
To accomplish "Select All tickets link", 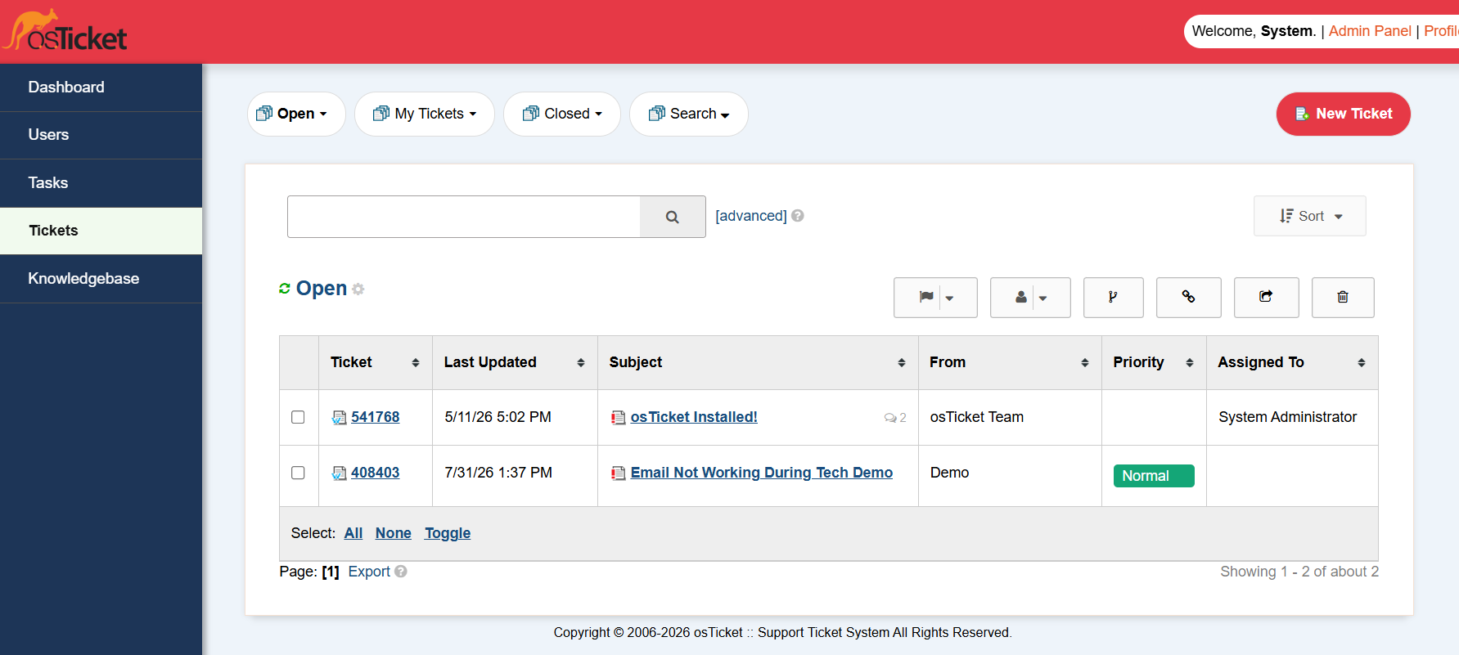I will pyautogui.click(x=353, y=533).
